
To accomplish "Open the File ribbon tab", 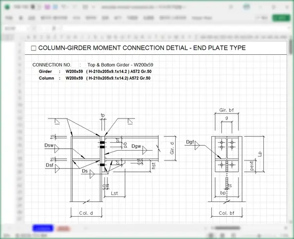I will point(9,18).
